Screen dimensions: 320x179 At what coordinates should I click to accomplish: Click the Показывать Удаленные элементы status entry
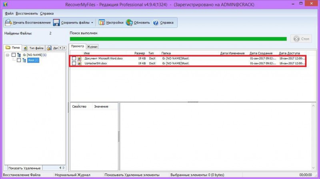pos(132,175)
